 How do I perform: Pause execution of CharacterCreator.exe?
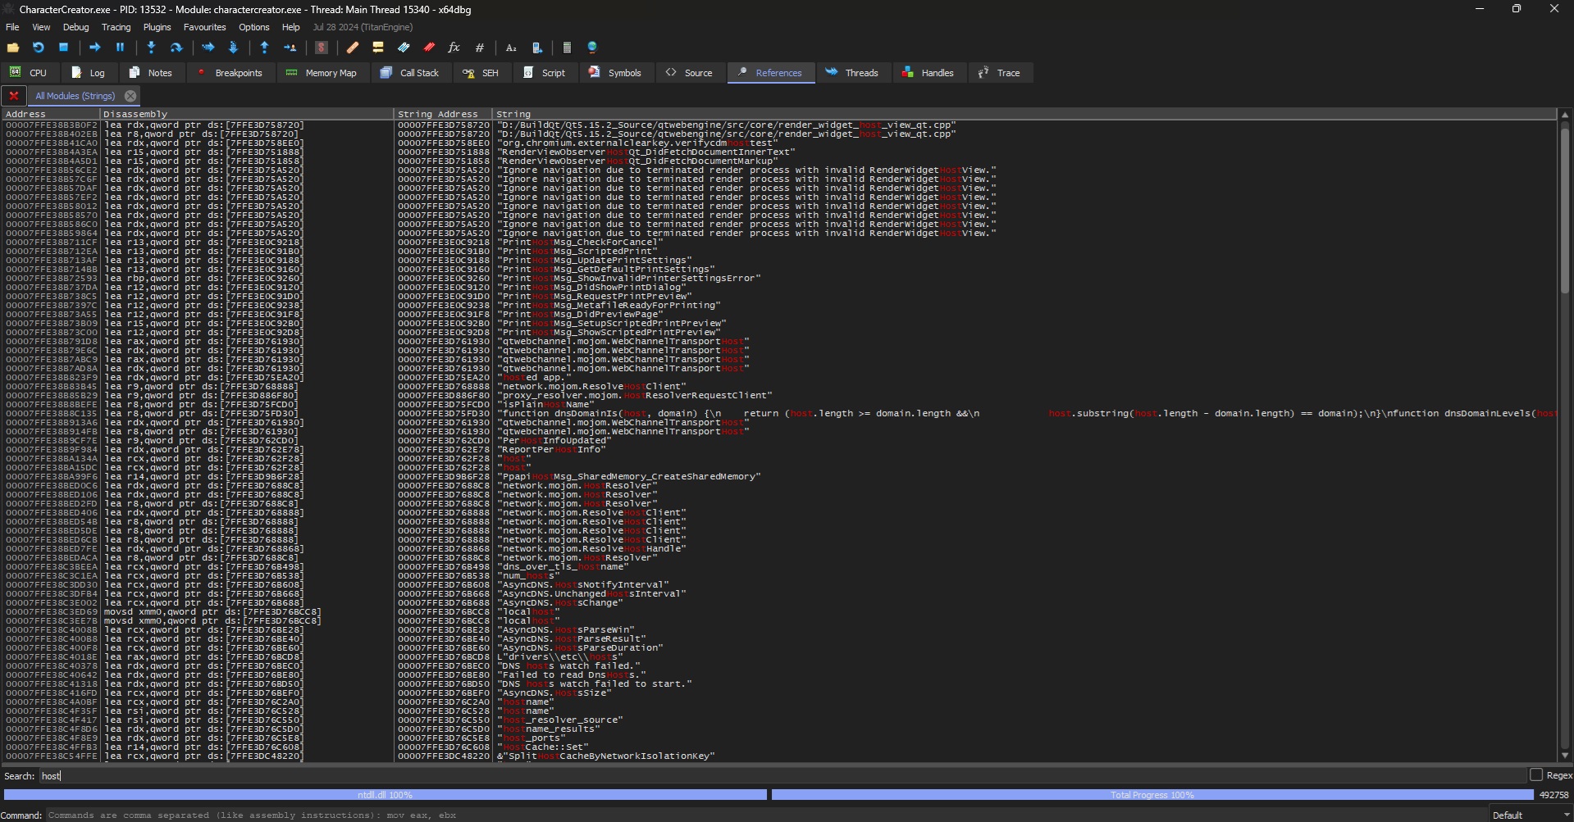[x=120, y=48]
